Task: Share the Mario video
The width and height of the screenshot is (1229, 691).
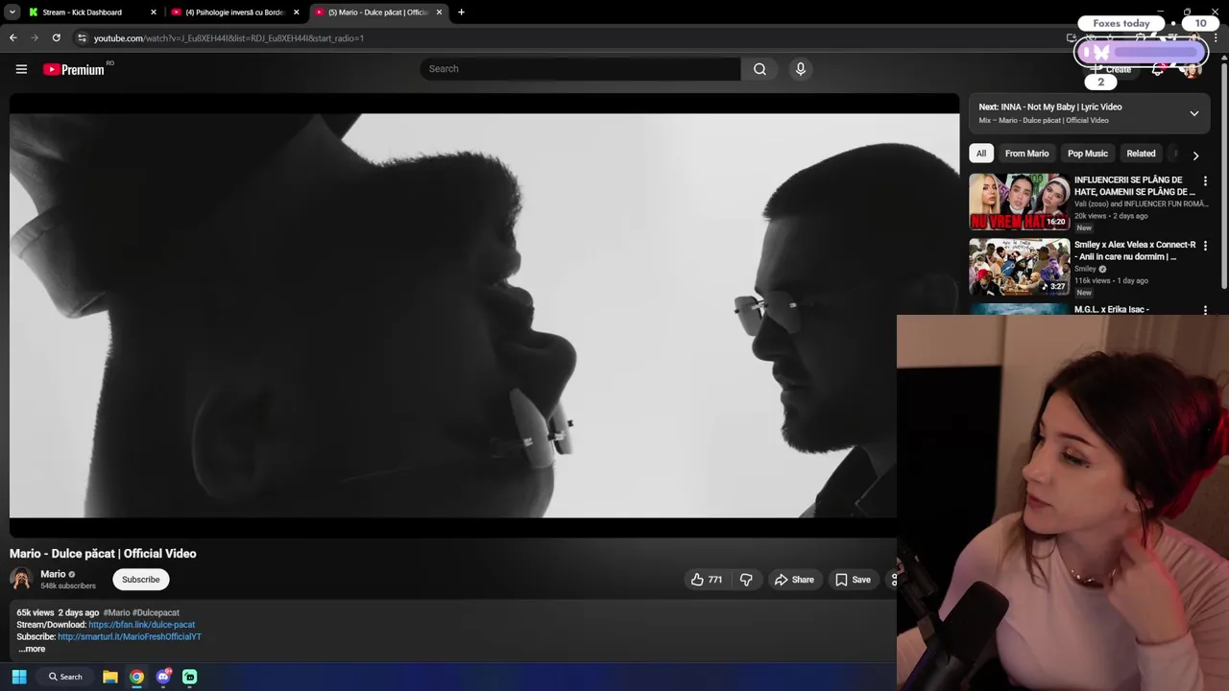Action: [x=794, y=580]
